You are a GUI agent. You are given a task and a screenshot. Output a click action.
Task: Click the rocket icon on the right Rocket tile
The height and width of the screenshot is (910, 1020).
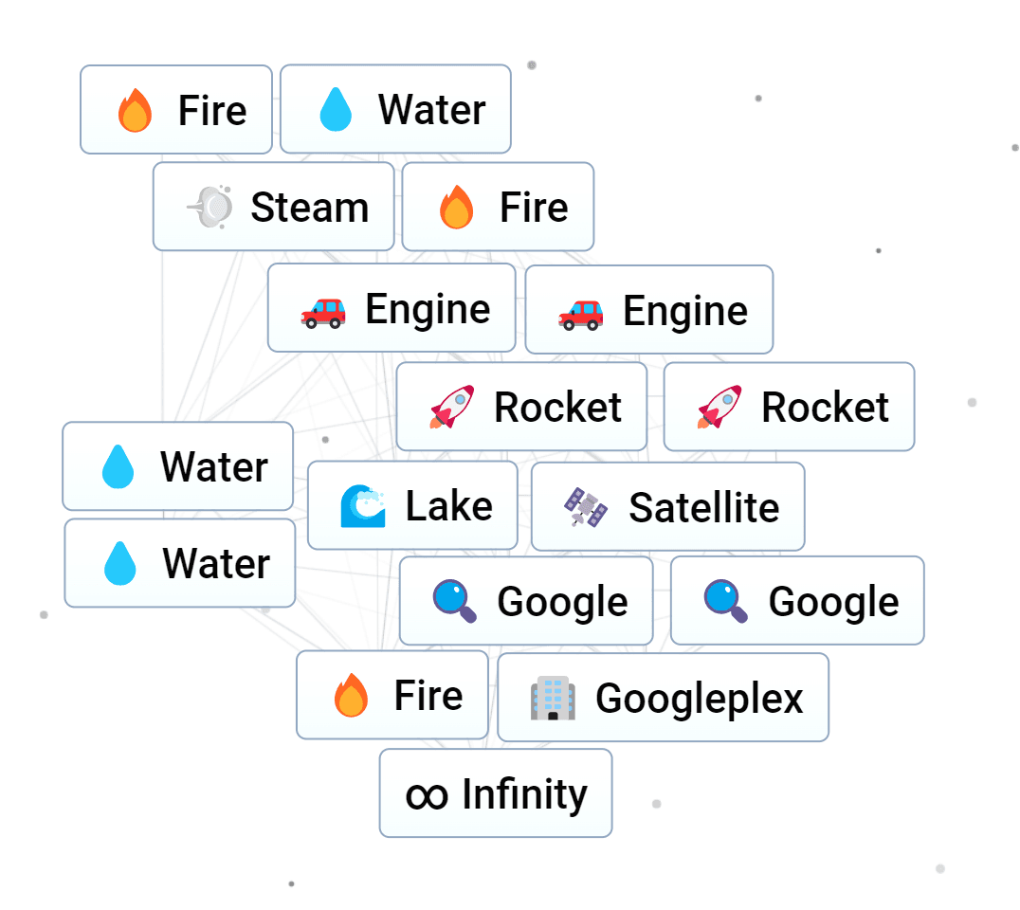click(718, 407)
